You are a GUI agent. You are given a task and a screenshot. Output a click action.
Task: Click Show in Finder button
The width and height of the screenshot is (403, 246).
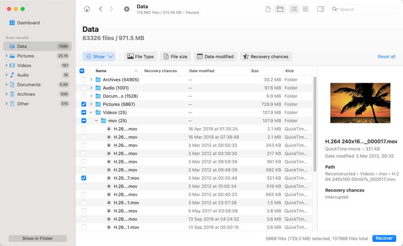click(x=37, y=238)
